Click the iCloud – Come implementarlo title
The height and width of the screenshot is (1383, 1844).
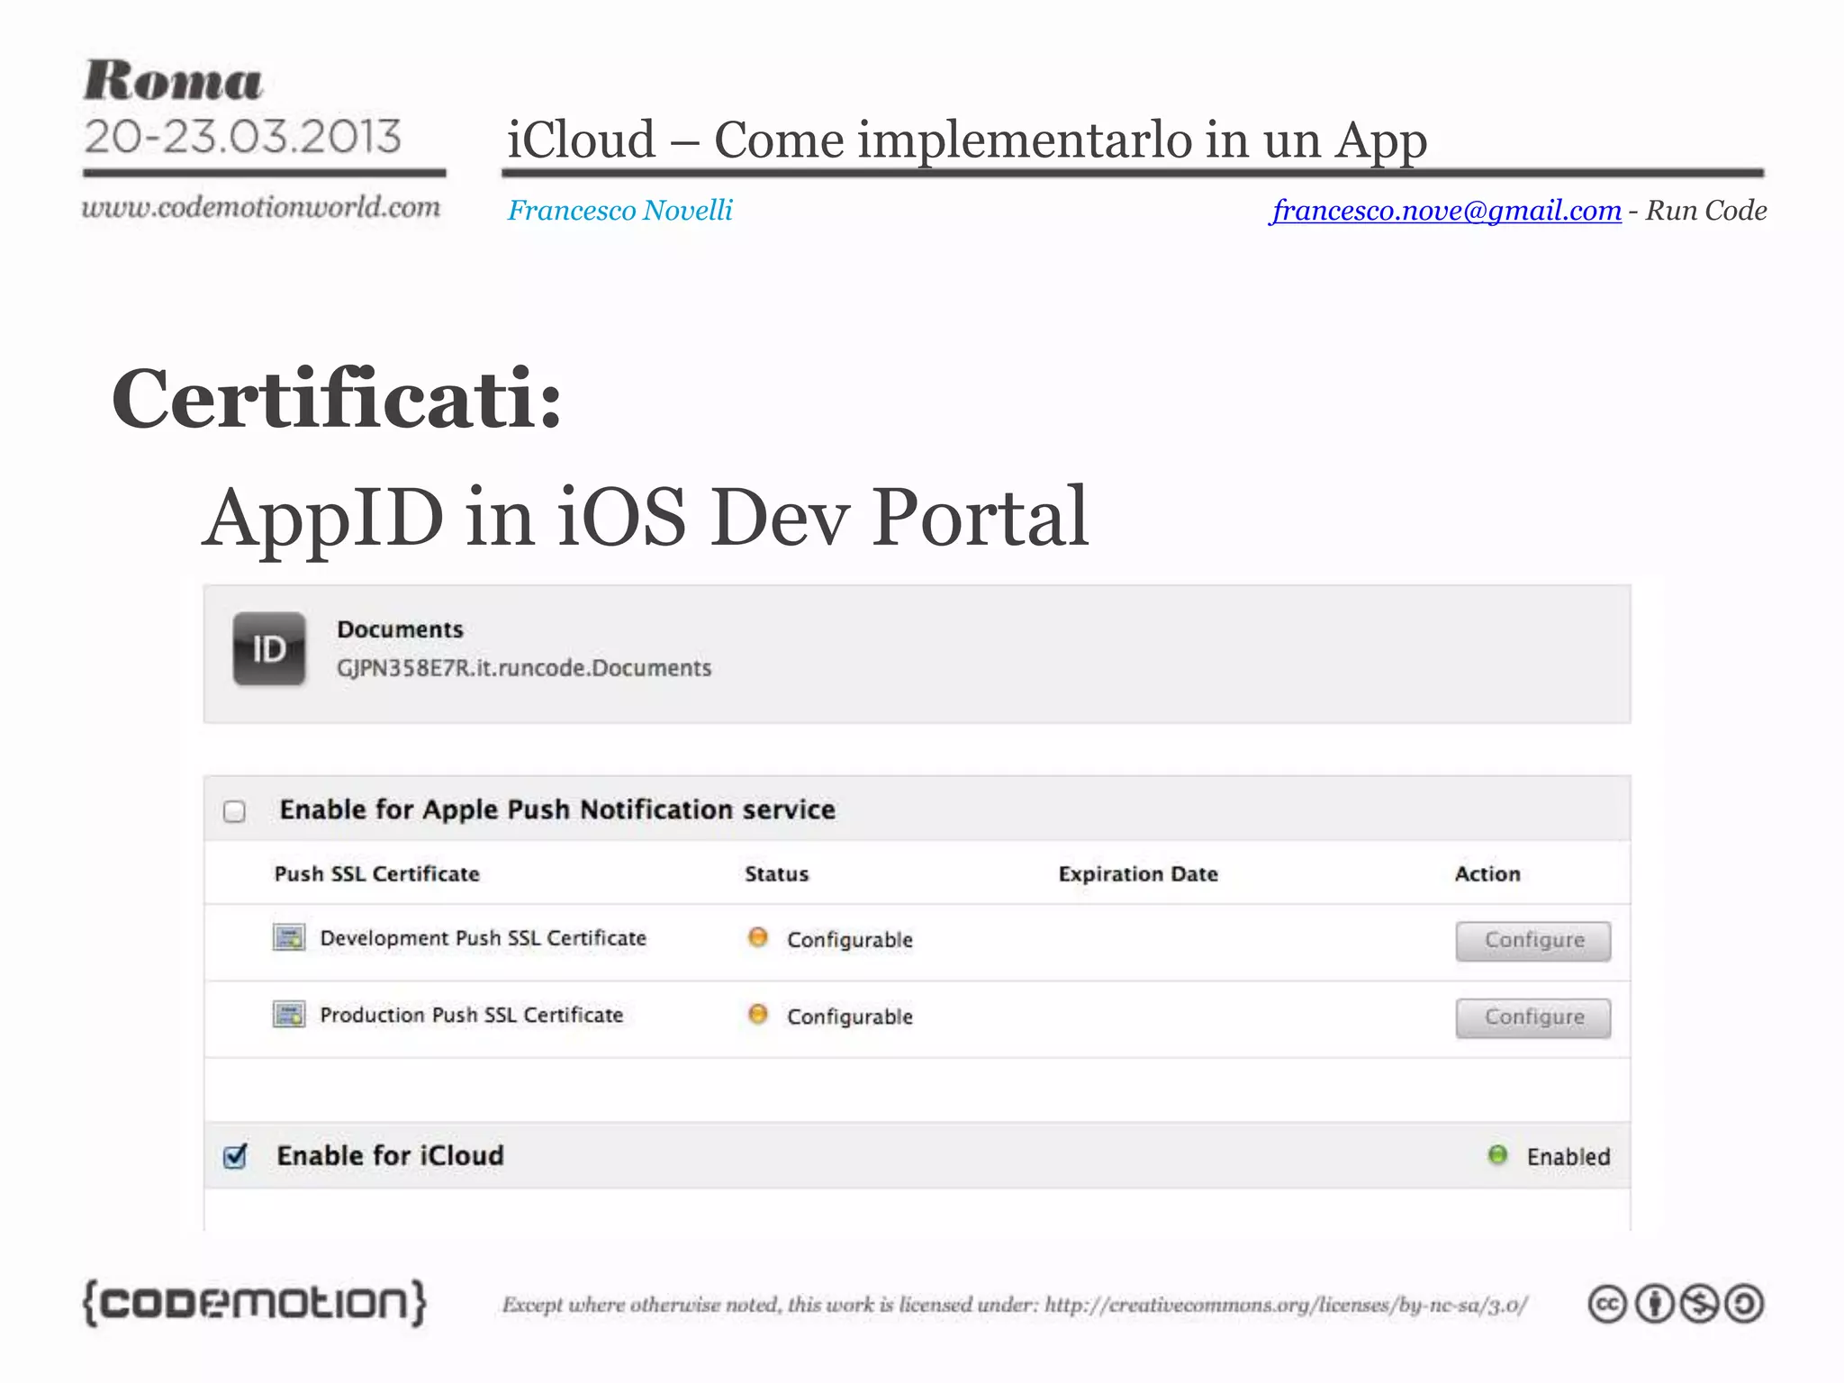(x=967, y=140)
